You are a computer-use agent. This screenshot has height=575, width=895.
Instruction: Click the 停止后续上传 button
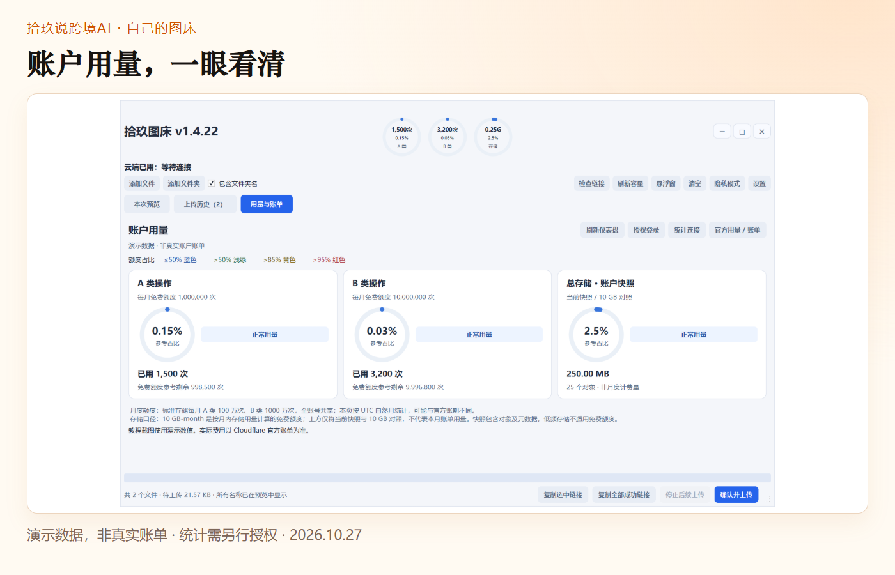click(x=685, y=494)
